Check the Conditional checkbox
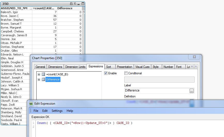The width and height of the screenshot is (224, 137). pyautogui.click(x=126, y=73)
